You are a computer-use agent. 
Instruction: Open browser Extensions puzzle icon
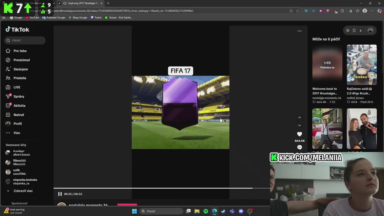pyautogui.click(x=342, y=11)
